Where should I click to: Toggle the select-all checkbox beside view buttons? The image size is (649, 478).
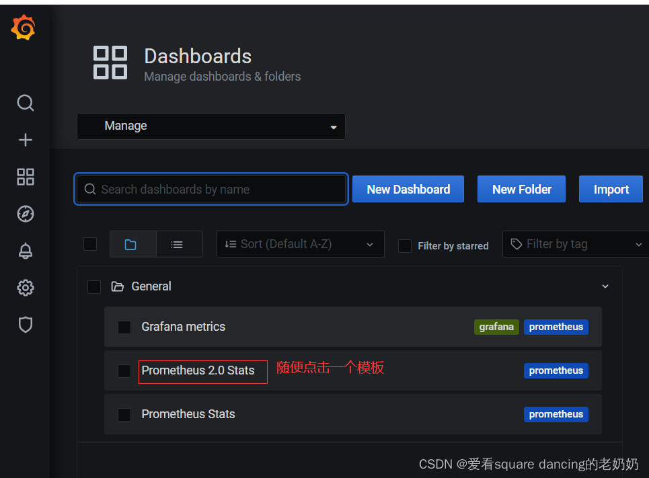(x=90, y=244)
